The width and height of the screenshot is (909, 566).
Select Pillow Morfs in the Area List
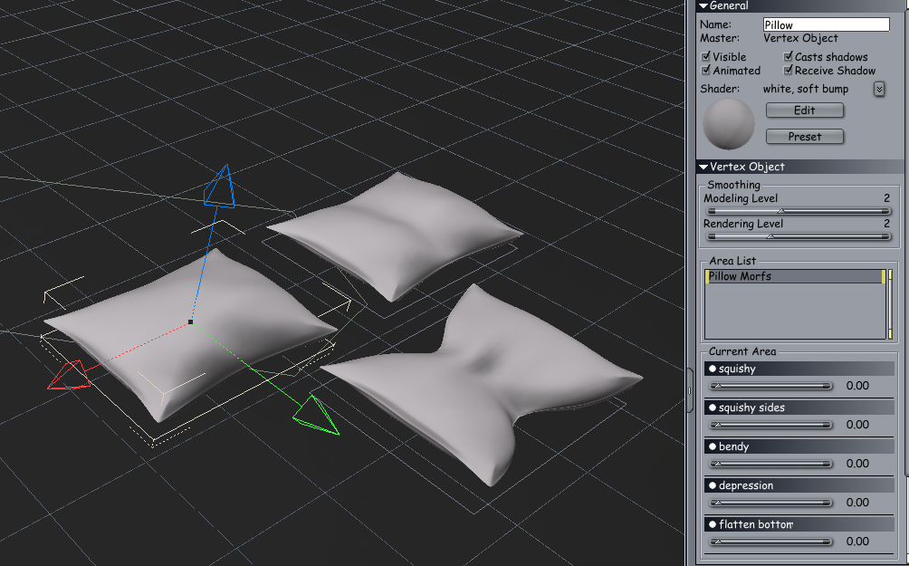[x=794, y=276]
